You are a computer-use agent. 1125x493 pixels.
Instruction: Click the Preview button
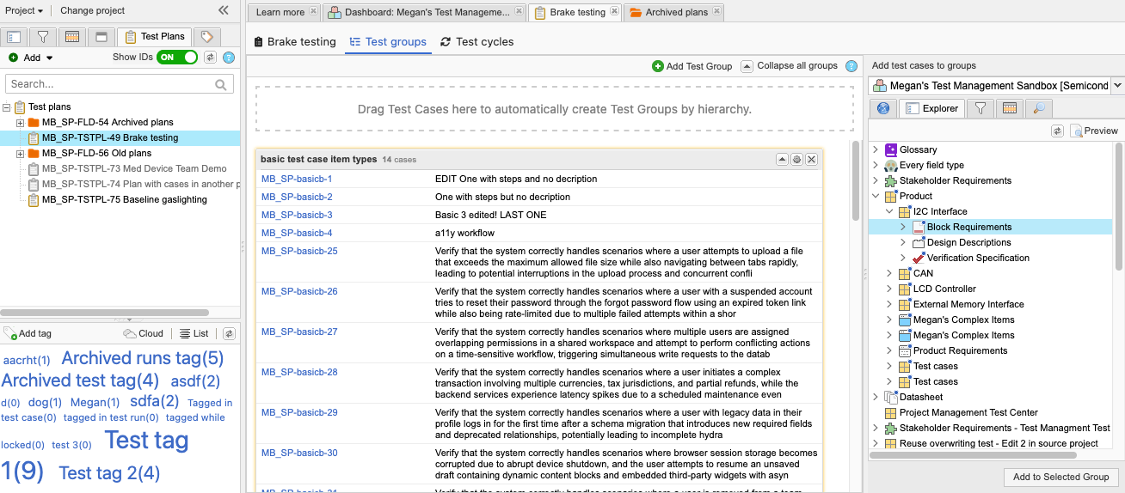click(x=1094, y=131)
